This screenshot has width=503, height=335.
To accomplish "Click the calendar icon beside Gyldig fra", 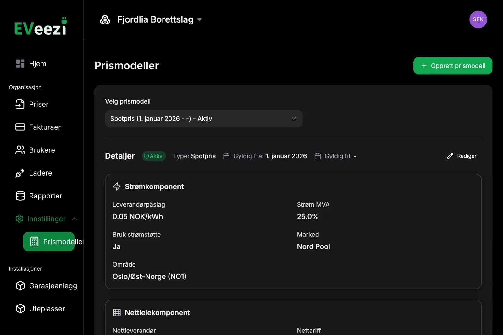I will (x=226, y=156).
